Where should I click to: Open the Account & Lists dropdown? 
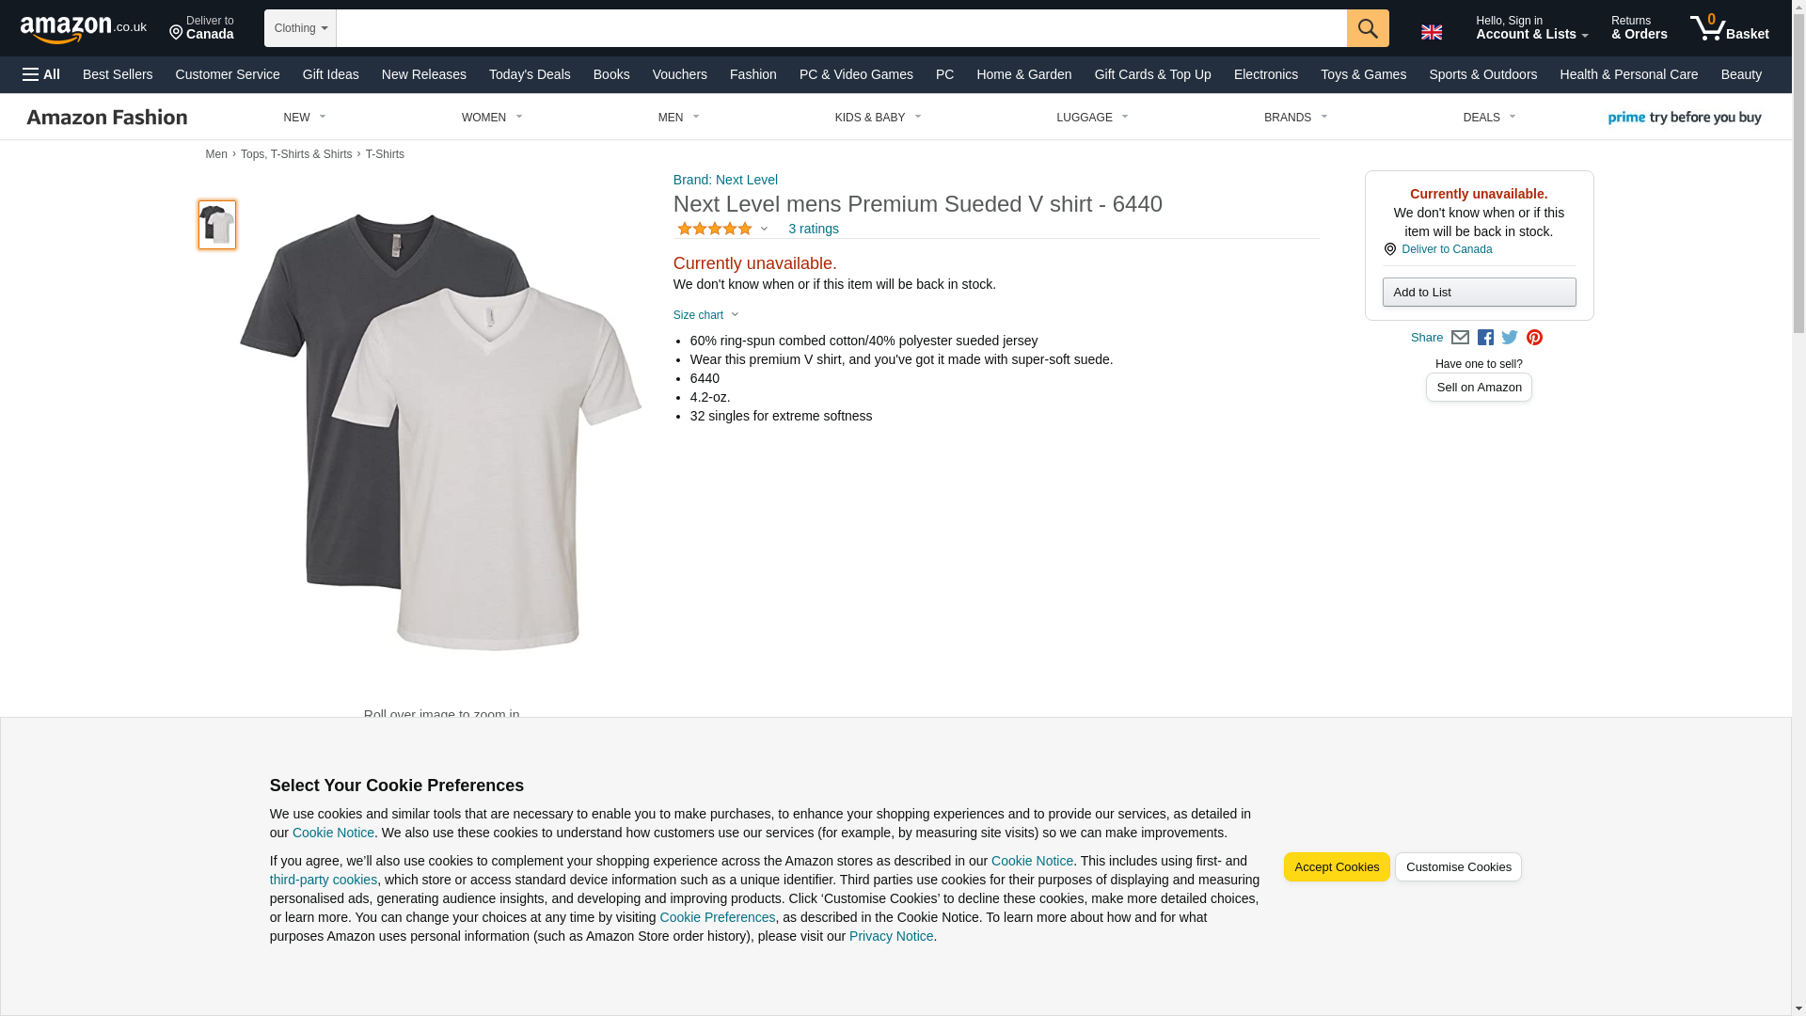click(x=1531, y=28)
